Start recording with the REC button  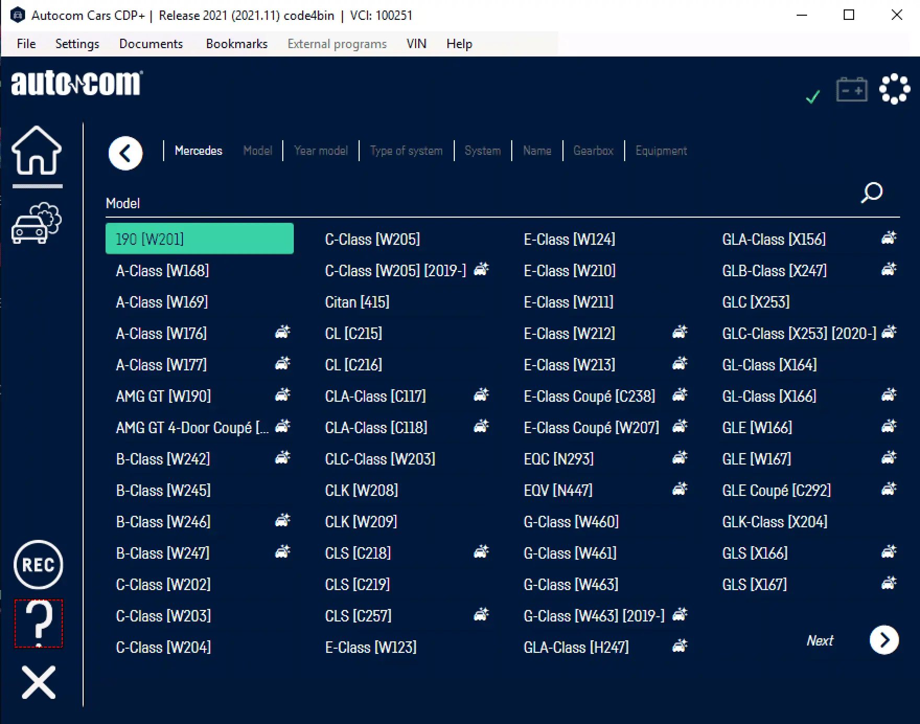(38, 564)
